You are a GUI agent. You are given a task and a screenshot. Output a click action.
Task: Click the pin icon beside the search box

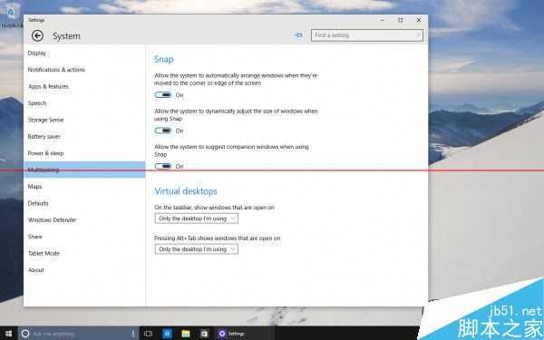pyautogui.click(x=298, y=35)
